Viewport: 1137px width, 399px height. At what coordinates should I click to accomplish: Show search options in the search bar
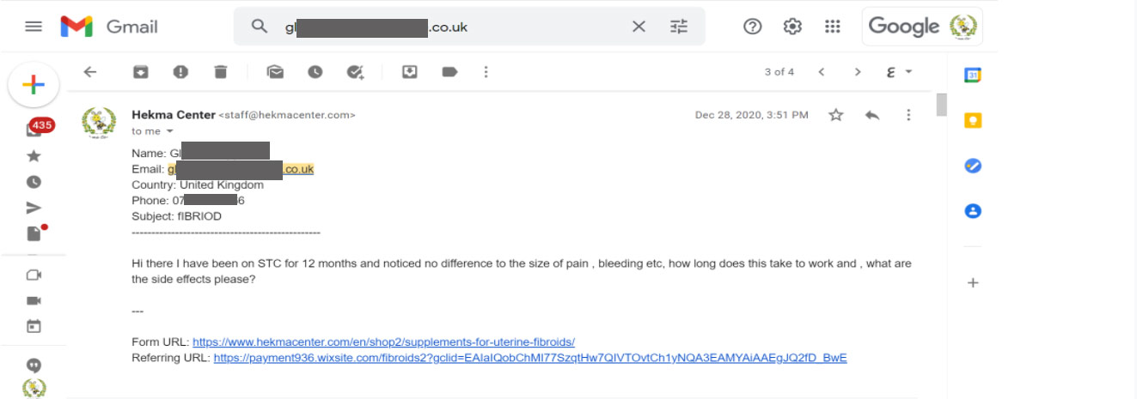679,27
